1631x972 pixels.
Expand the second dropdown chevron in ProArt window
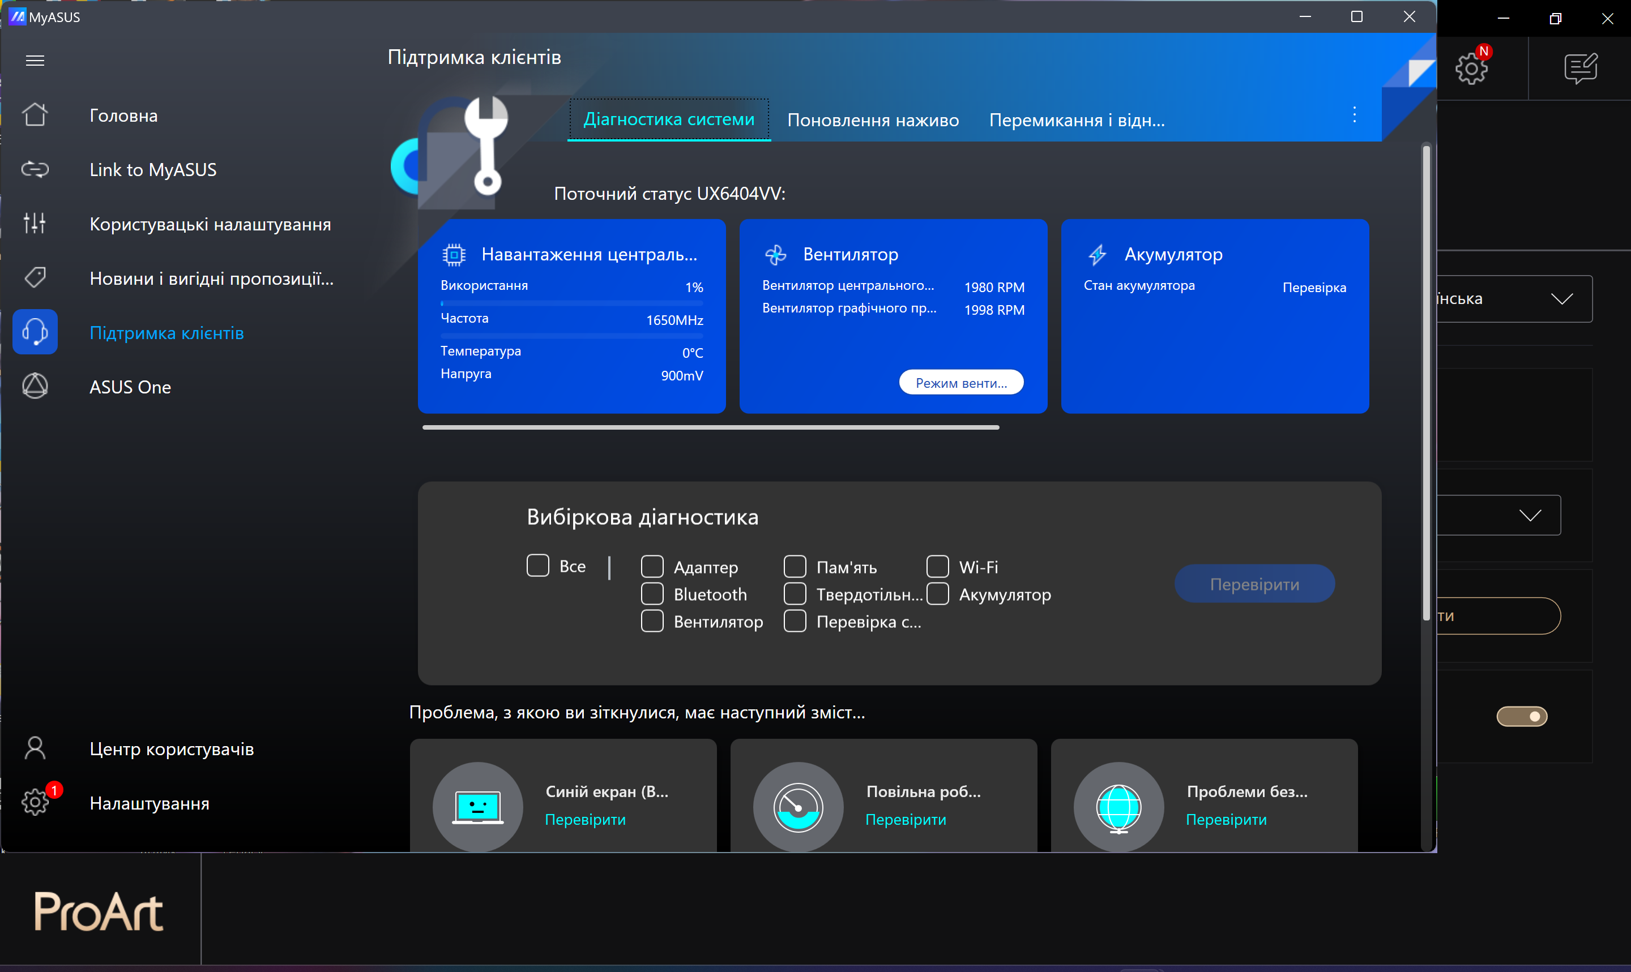[x=1530, y=516]
